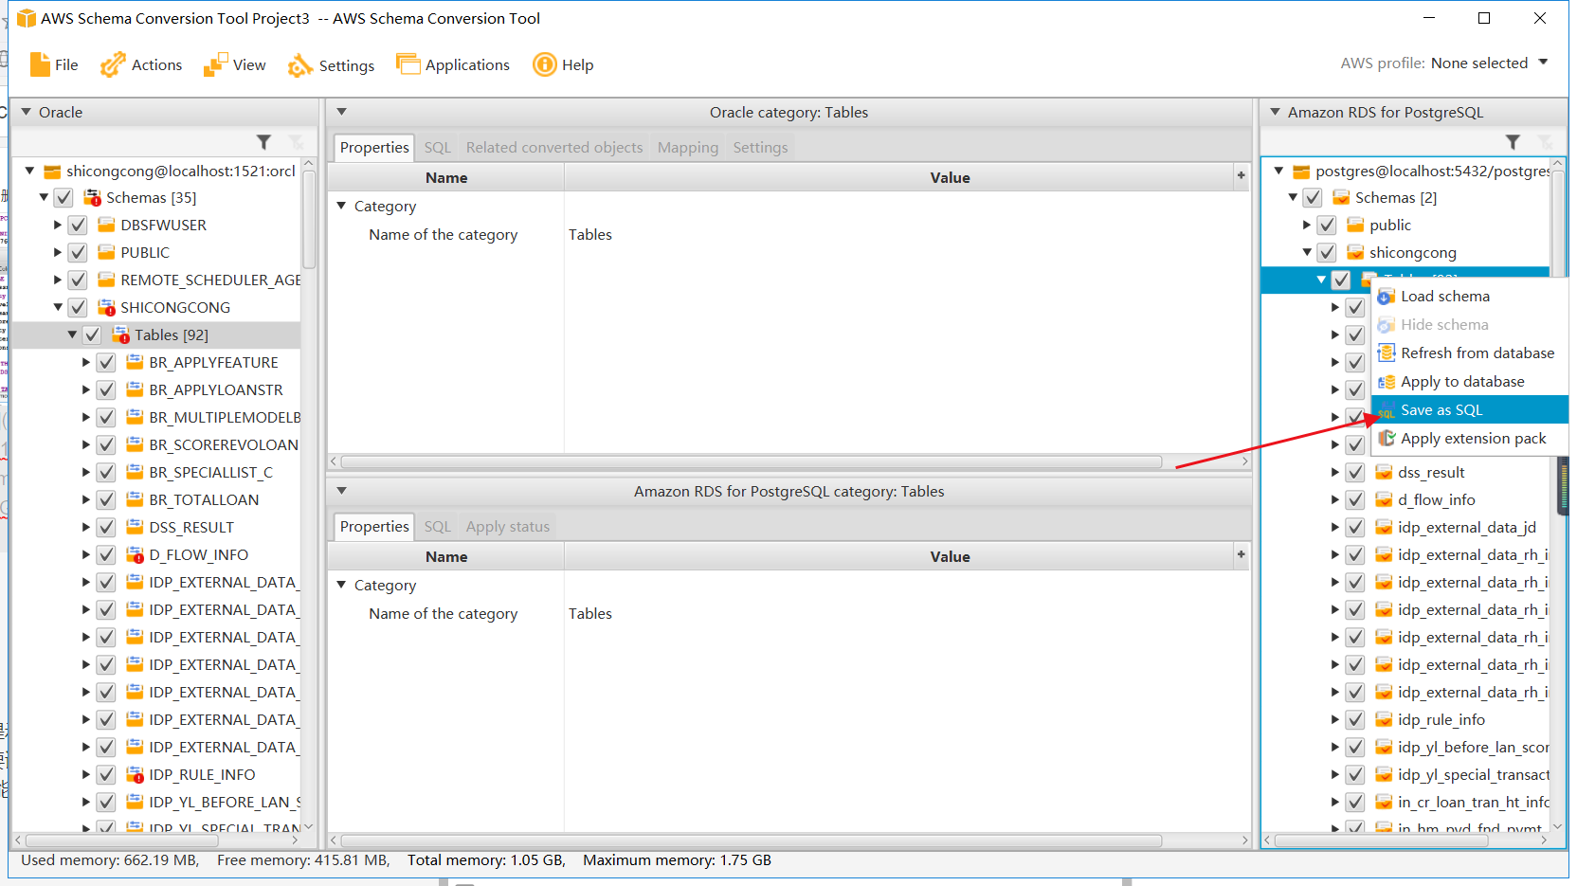Collapse the Amazon RDS for PostgreSQL panel
Image resolution: width=1577 pixels, height=886 pixels.
[x=1276, y=112]
